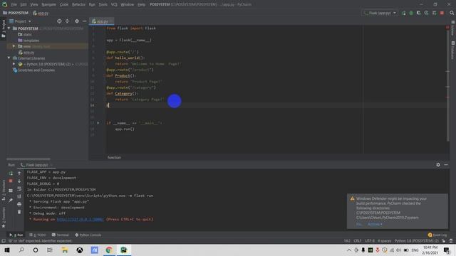The image size is (456, 256).
Task: Hide the Run panel with the minus icon
Action: click(x=446, y=165)
